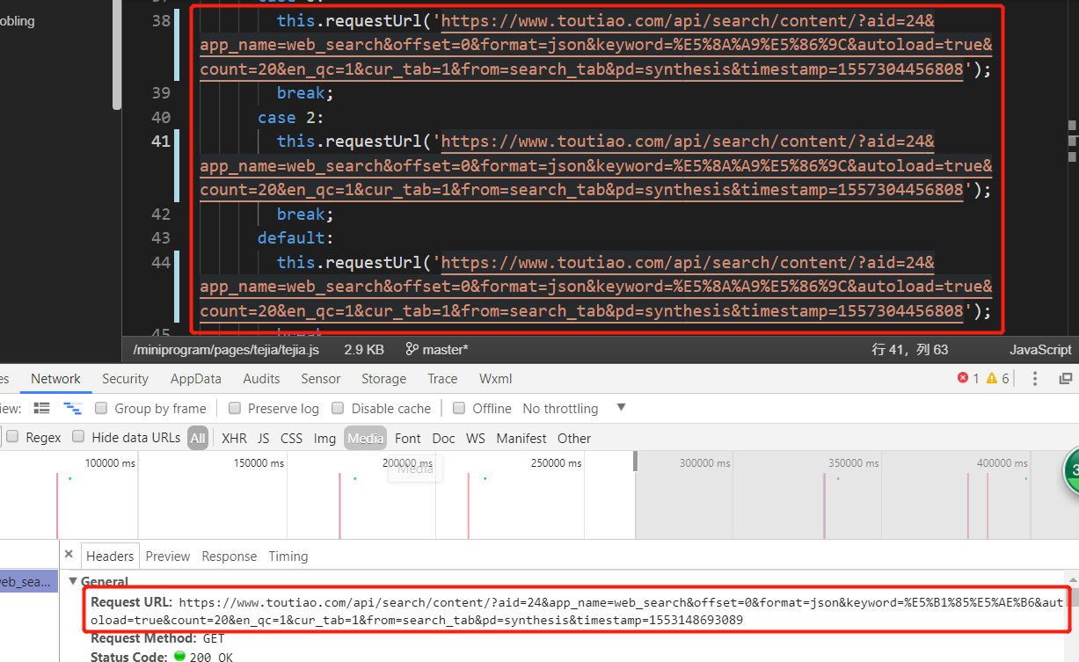Open the Network tab
The height and width of the screenshot is (662, 1079).
pos(56,379)
